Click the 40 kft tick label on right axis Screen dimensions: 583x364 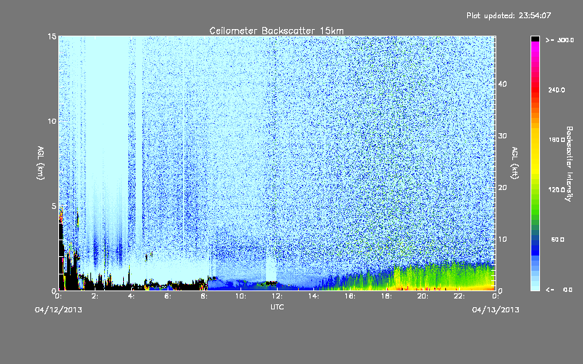coord(502,84)
